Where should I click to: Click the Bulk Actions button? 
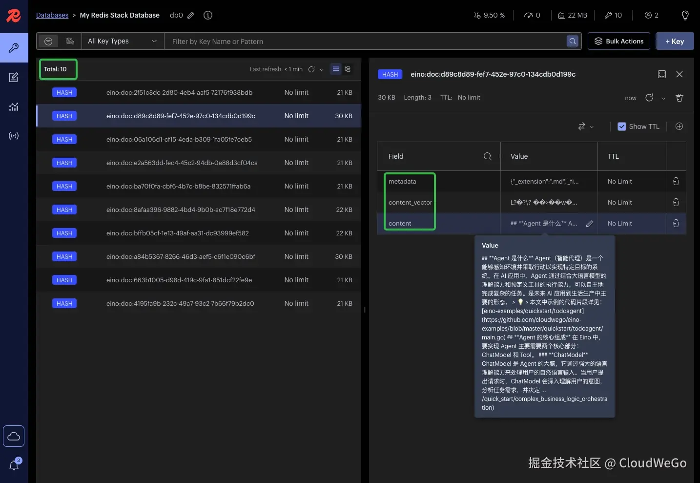[619, 41]
